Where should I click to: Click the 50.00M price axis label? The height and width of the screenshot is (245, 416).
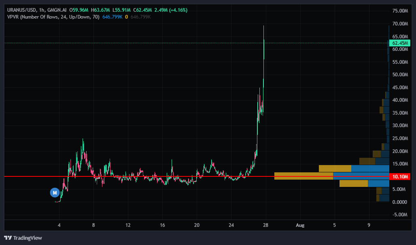click(400, 75)
